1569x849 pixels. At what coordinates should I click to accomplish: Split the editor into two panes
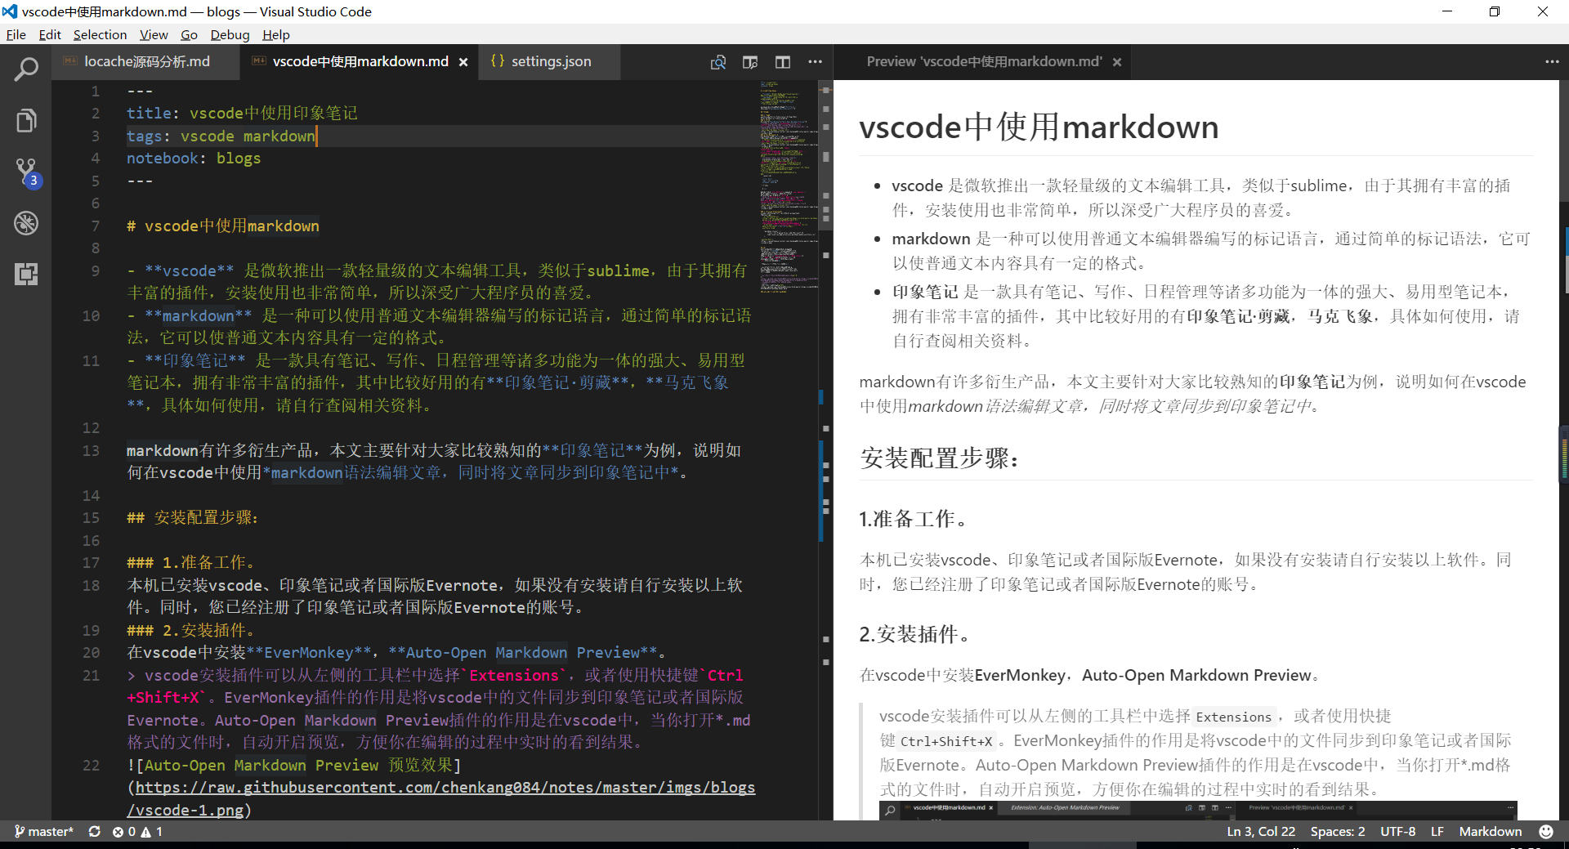click(x=782, y=62)
